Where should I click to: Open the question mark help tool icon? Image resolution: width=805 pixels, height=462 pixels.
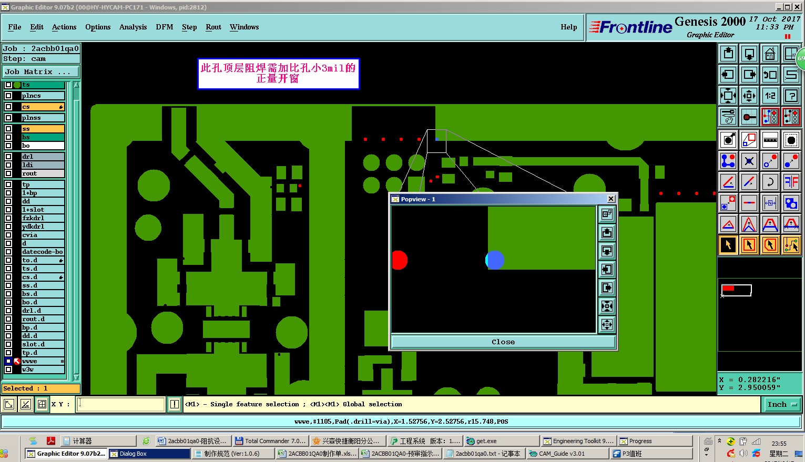pos(791,95)
